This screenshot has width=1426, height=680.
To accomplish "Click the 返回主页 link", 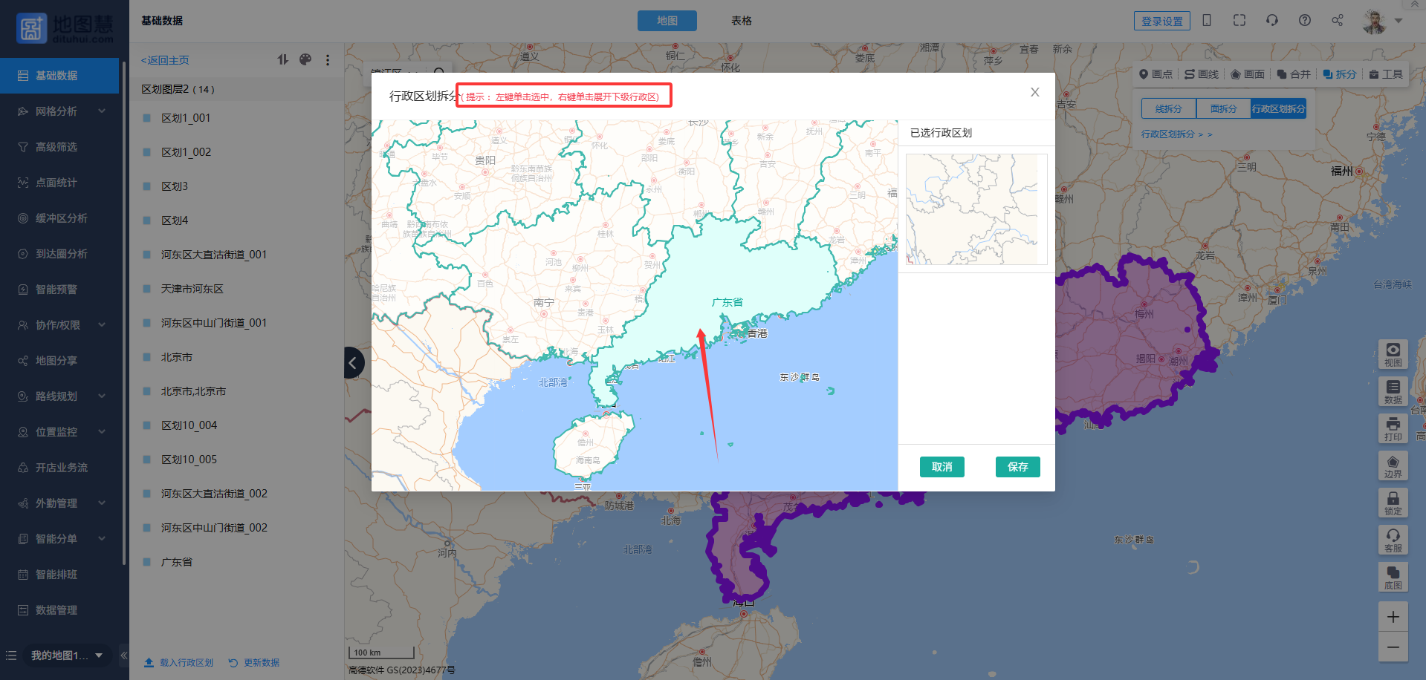I will [x=166, y=60].
